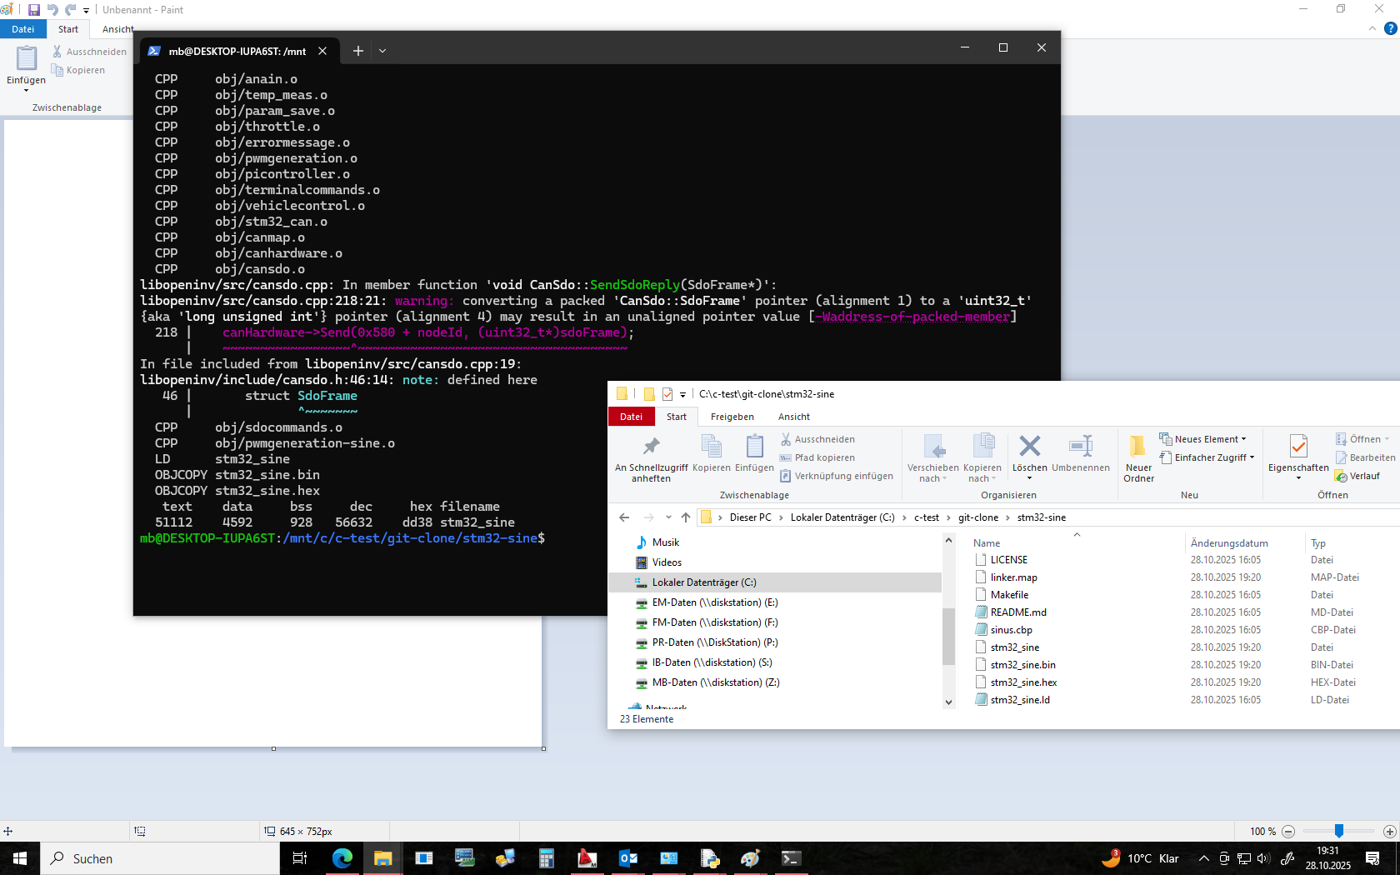Open new terminal tab with plus icon
This screenshot has width=1400, height=875.
358,51
